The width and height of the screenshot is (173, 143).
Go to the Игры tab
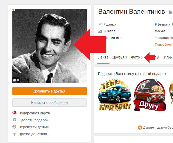point(168,57)
